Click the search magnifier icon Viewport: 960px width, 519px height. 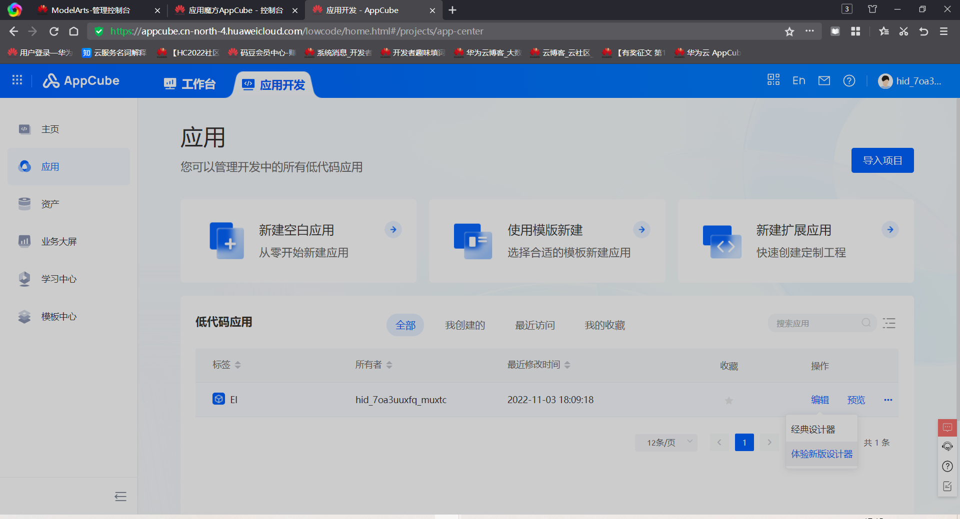[x=866, y=323]
